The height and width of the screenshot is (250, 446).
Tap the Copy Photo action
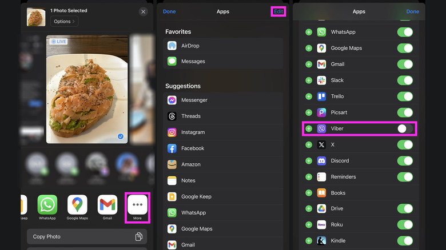click(x=87, y=237)
